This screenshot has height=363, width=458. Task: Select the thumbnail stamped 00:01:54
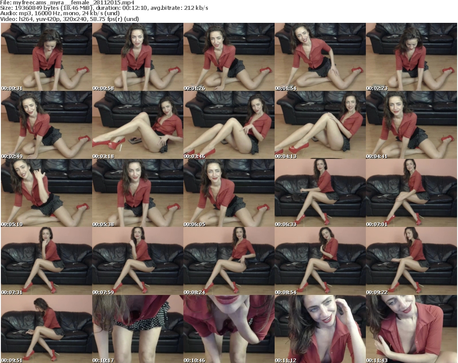tap(320, 57)
